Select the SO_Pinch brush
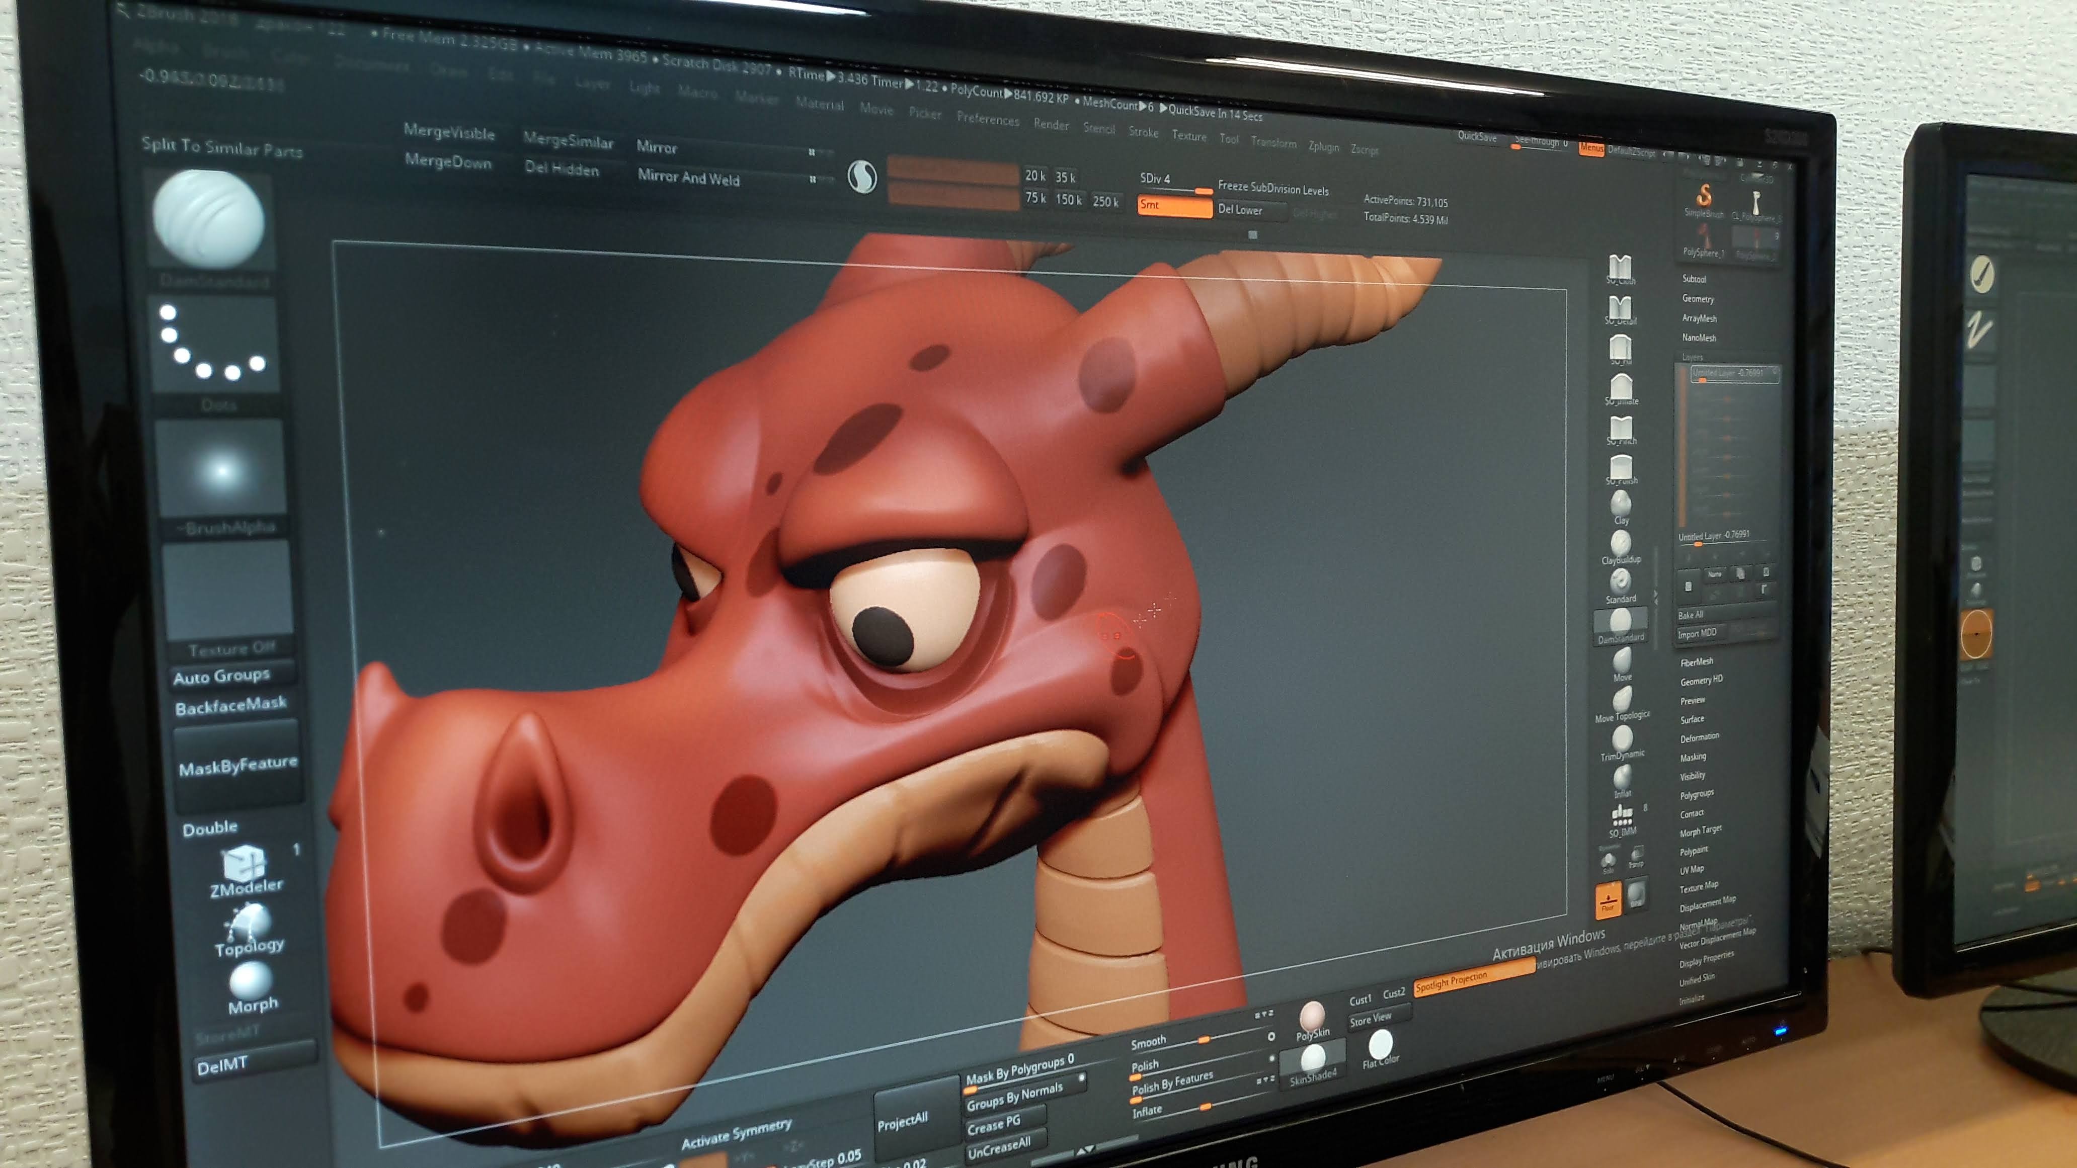2077x1168 pixels. (1621, 430)
